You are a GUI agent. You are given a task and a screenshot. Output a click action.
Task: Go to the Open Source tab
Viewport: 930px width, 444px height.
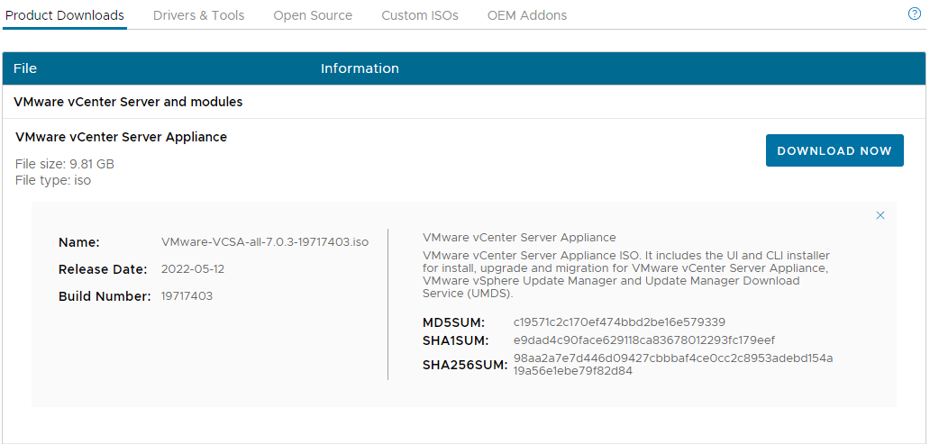point(313,15)
